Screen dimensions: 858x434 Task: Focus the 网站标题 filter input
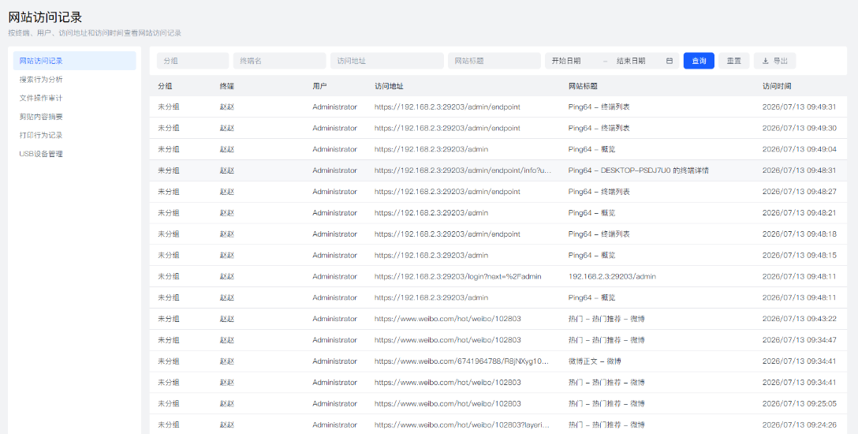point(494,61)
